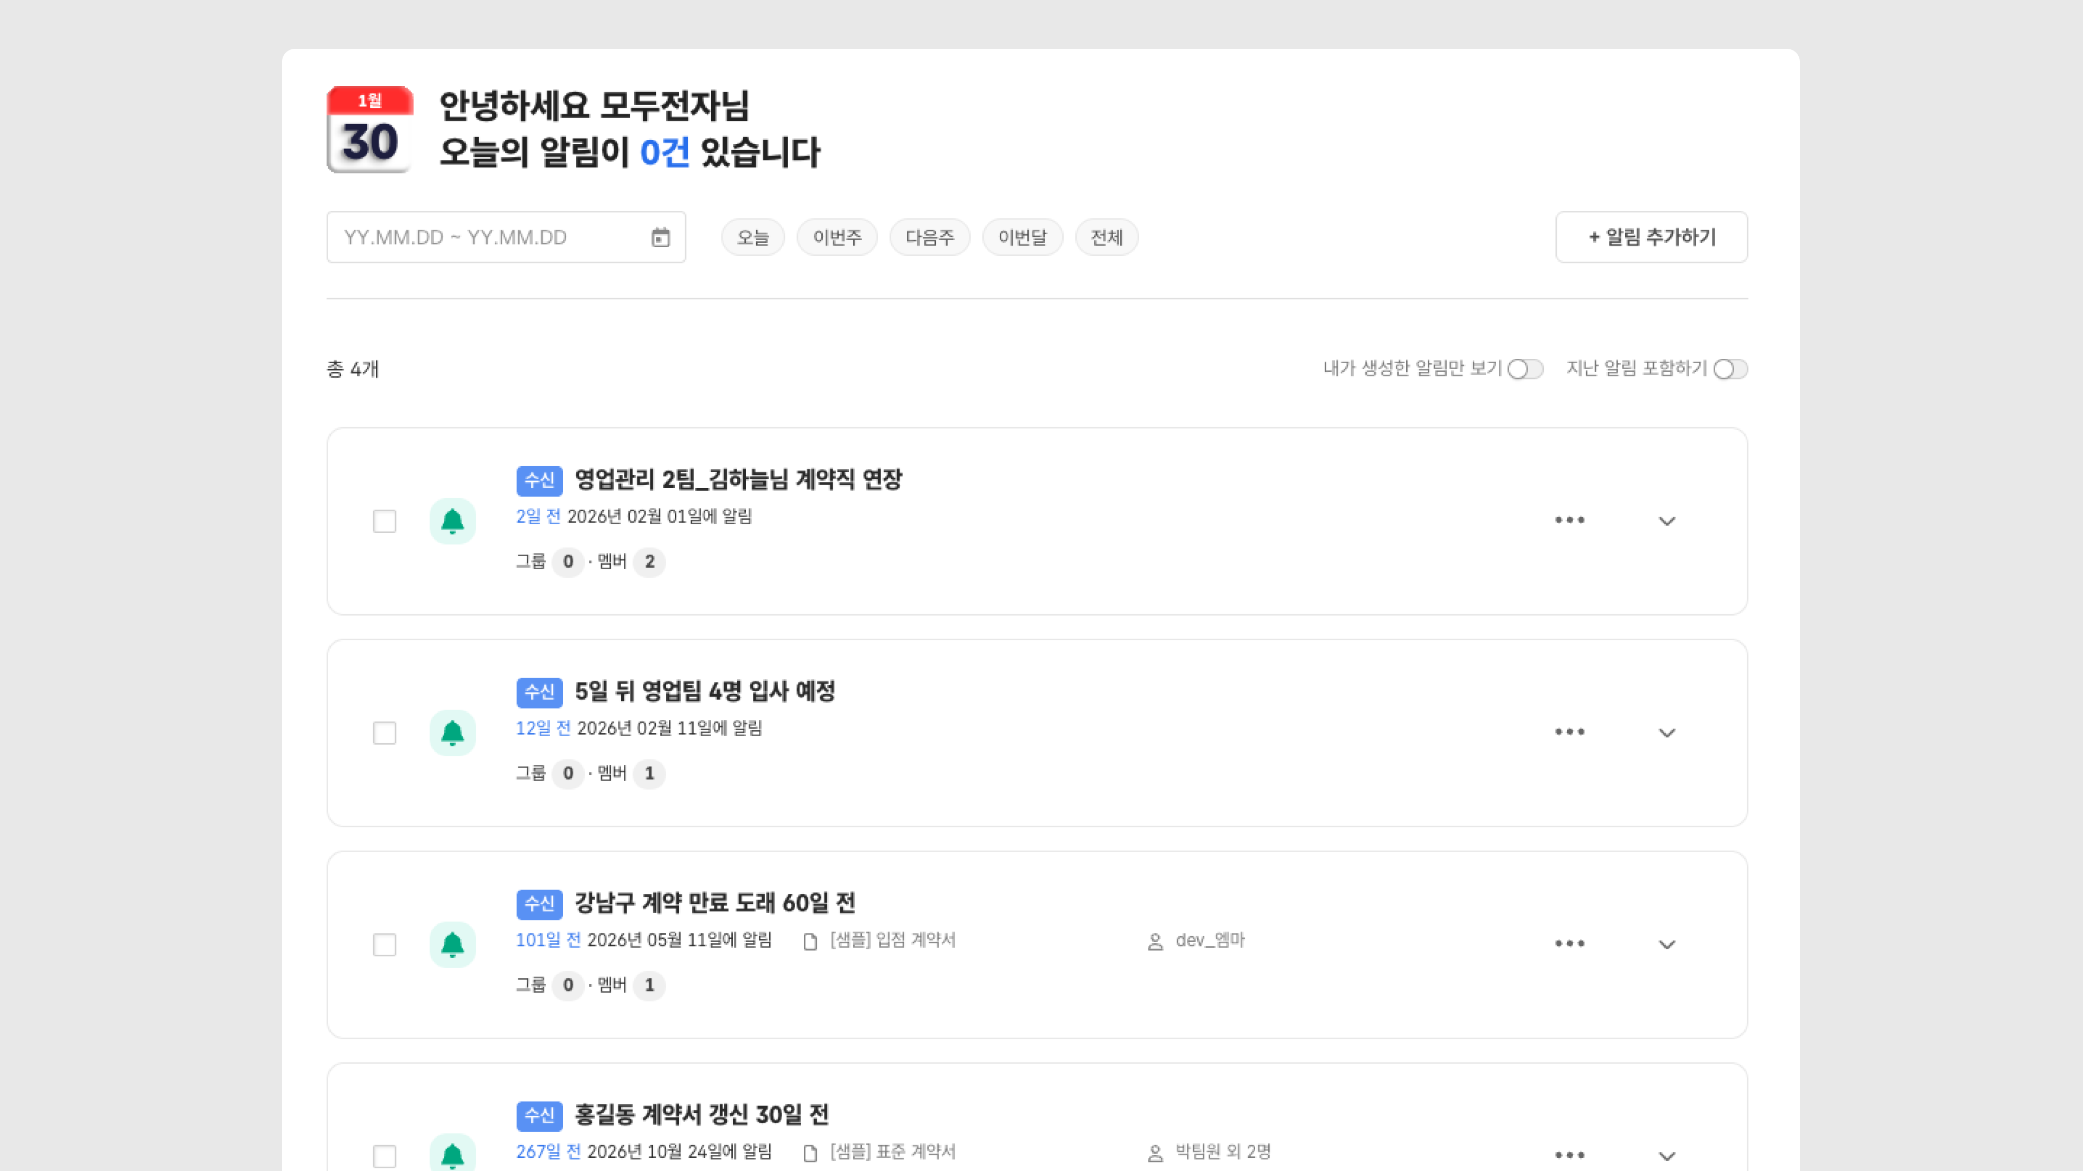Viewport: 2083px width, 1171px height.
Task: Expand the 5일 뒤 영업팀 4명 입사 alert
Action: point(1666,733)
